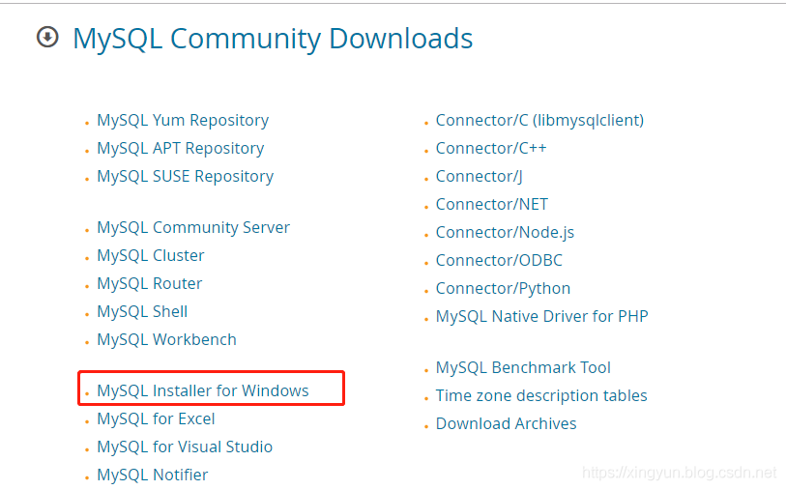This screenshot has width=786, height=490.
Task: Open MySQL Shell download link
Action: pyautogui.click(x=142, y=312)
